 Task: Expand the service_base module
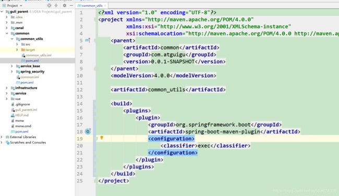click(12, 66)
